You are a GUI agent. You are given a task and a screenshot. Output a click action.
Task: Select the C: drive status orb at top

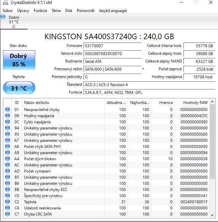[x=3, y=17]
